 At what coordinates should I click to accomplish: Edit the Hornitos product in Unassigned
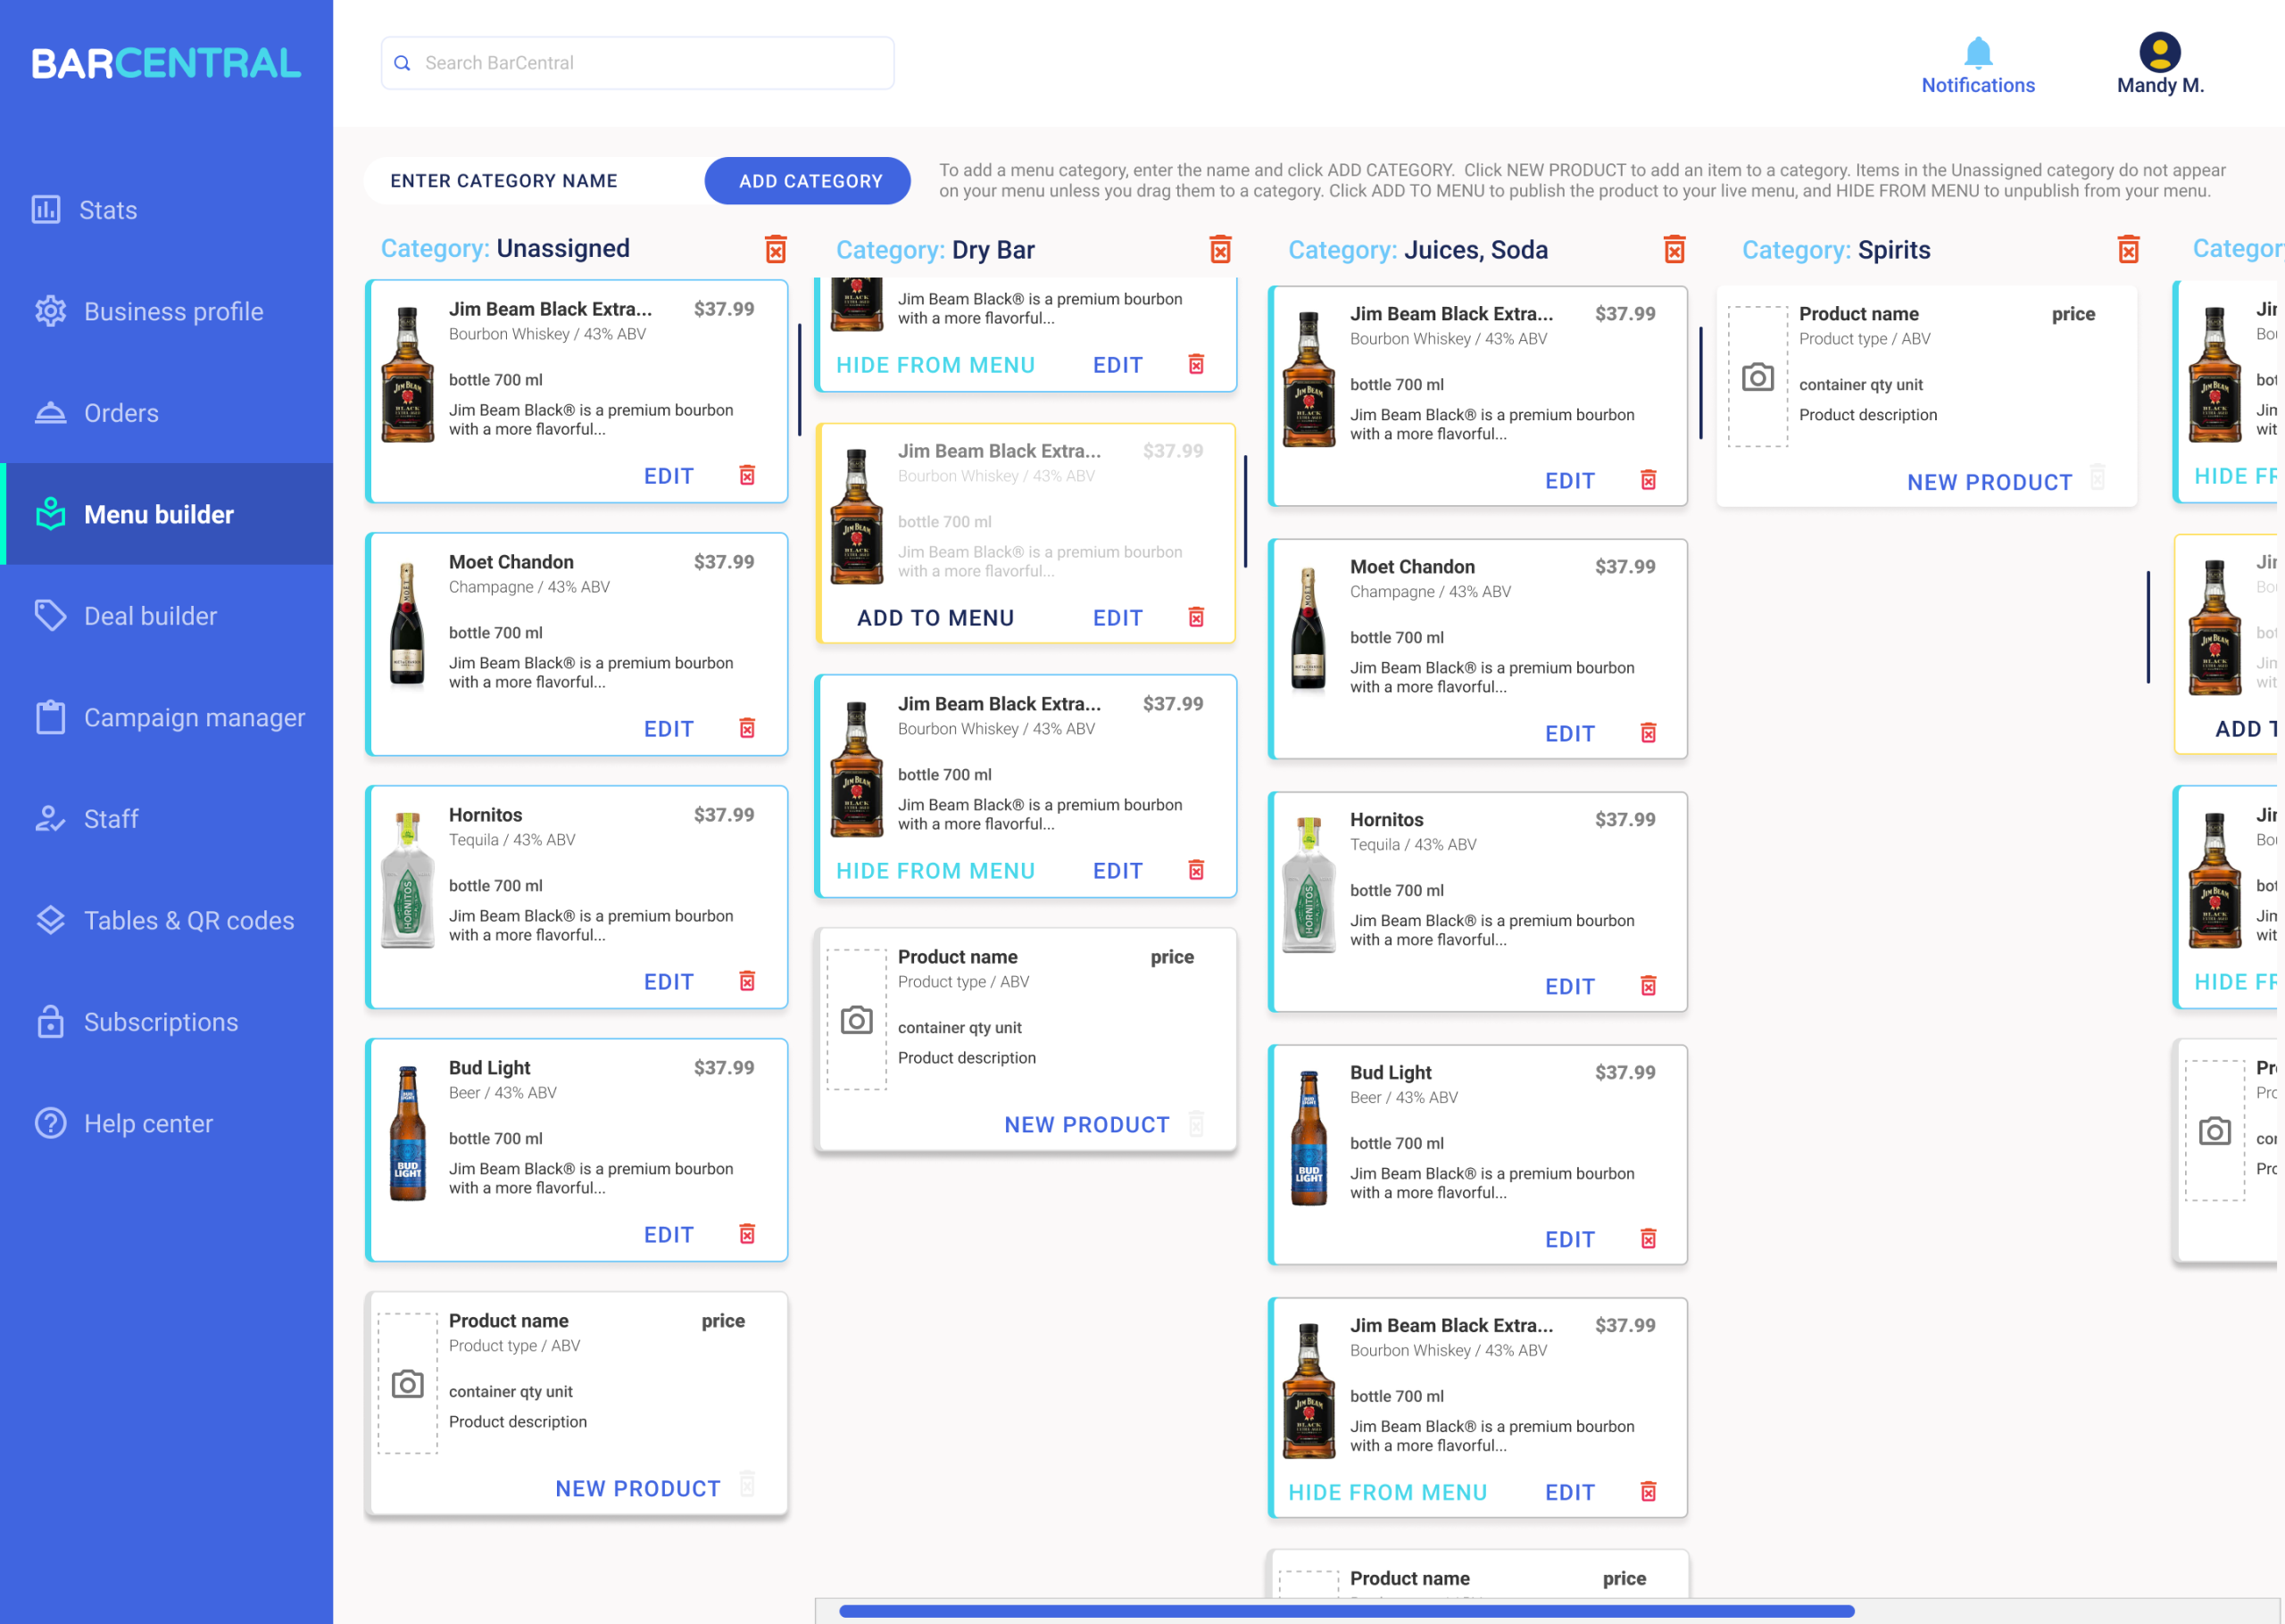[x=667, y=981]
